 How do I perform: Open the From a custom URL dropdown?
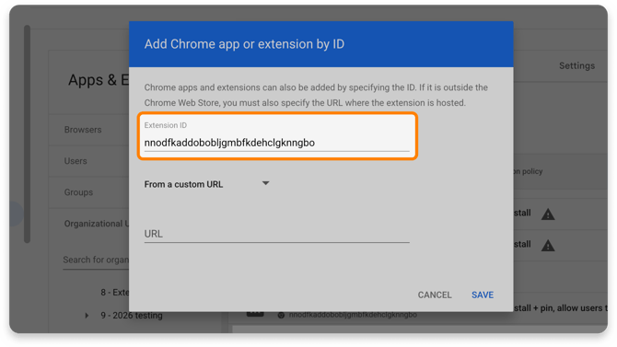206,184
